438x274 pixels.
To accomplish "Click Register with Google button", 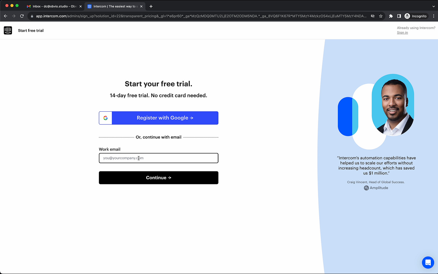I will click(x=159, y=118).
